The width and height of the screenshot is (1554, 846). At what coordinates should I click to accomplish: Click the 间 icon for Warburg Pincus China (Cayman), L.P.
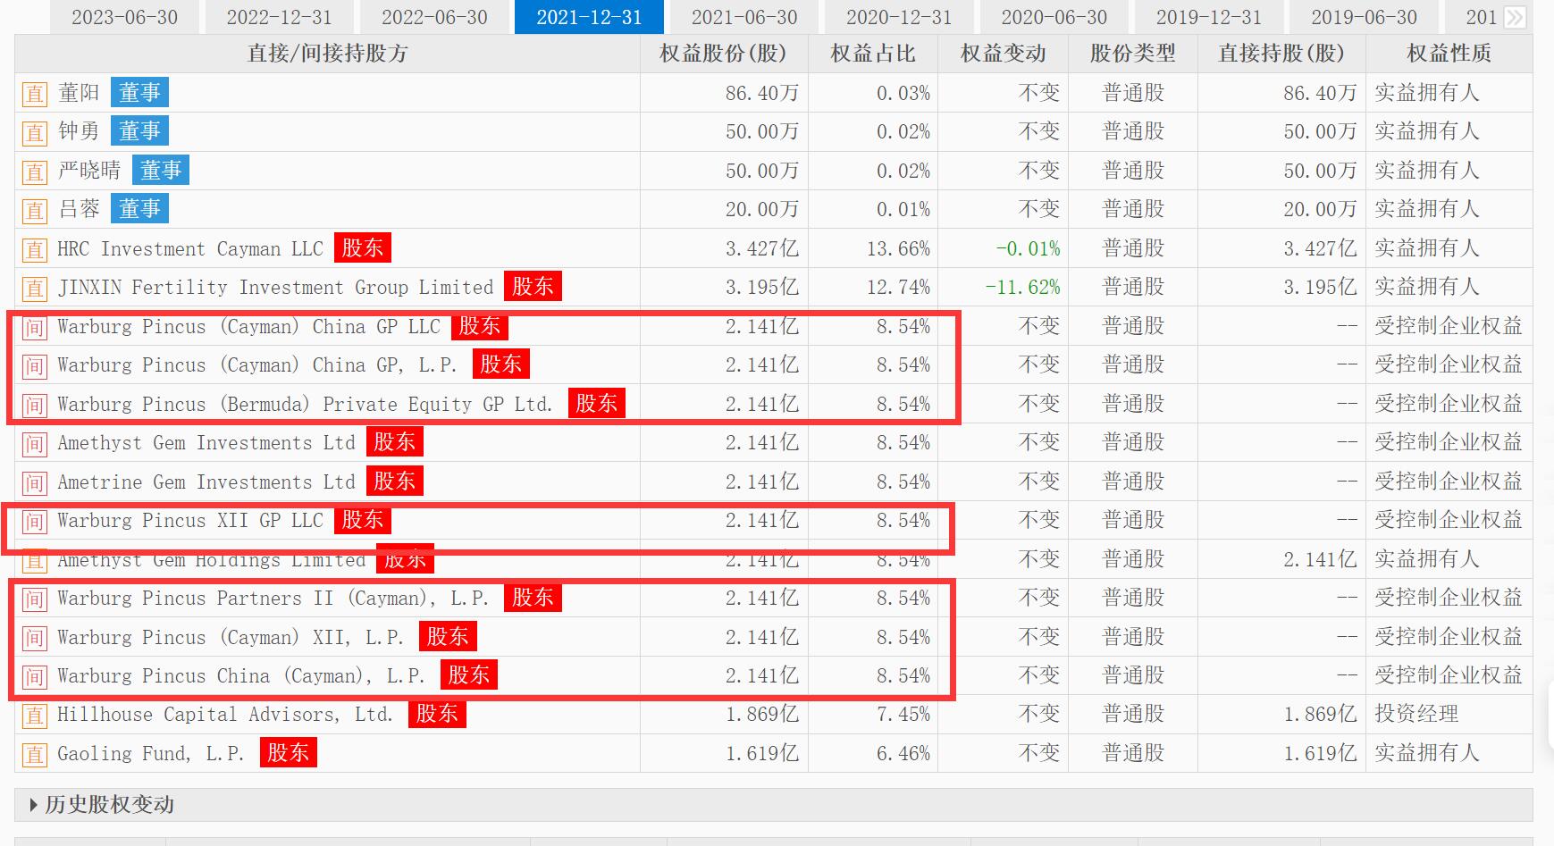34,676
